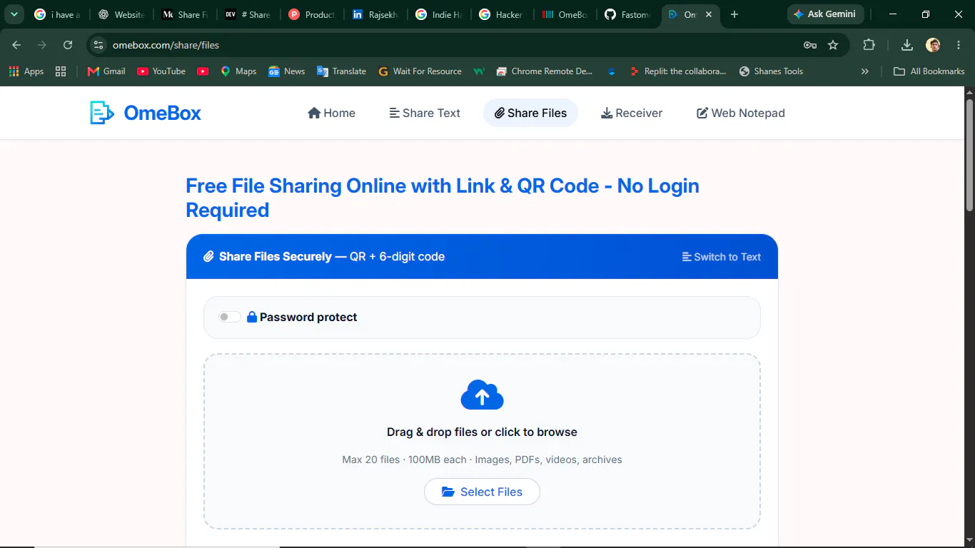Open the Downloads icon in toolbar

pos(906,45)
